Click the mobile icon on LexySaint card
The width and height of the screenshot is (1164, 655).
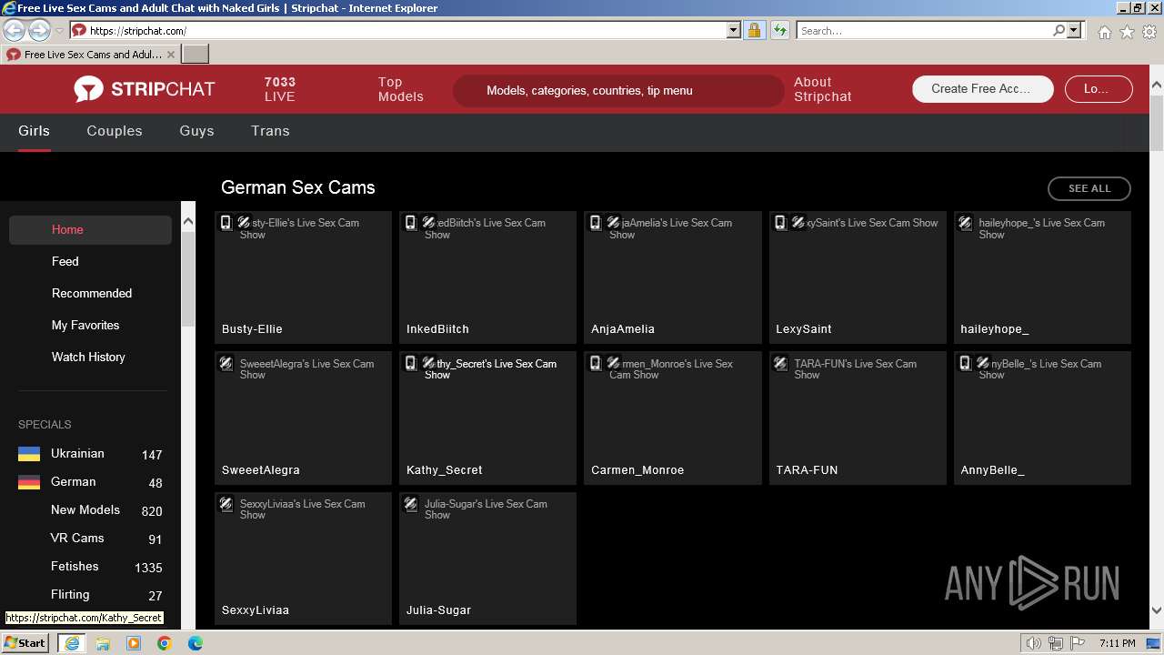click(780, 223)
